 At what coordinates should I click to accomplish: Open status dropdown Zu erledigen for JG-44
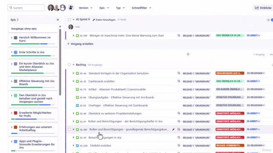(x=256, y=73)
